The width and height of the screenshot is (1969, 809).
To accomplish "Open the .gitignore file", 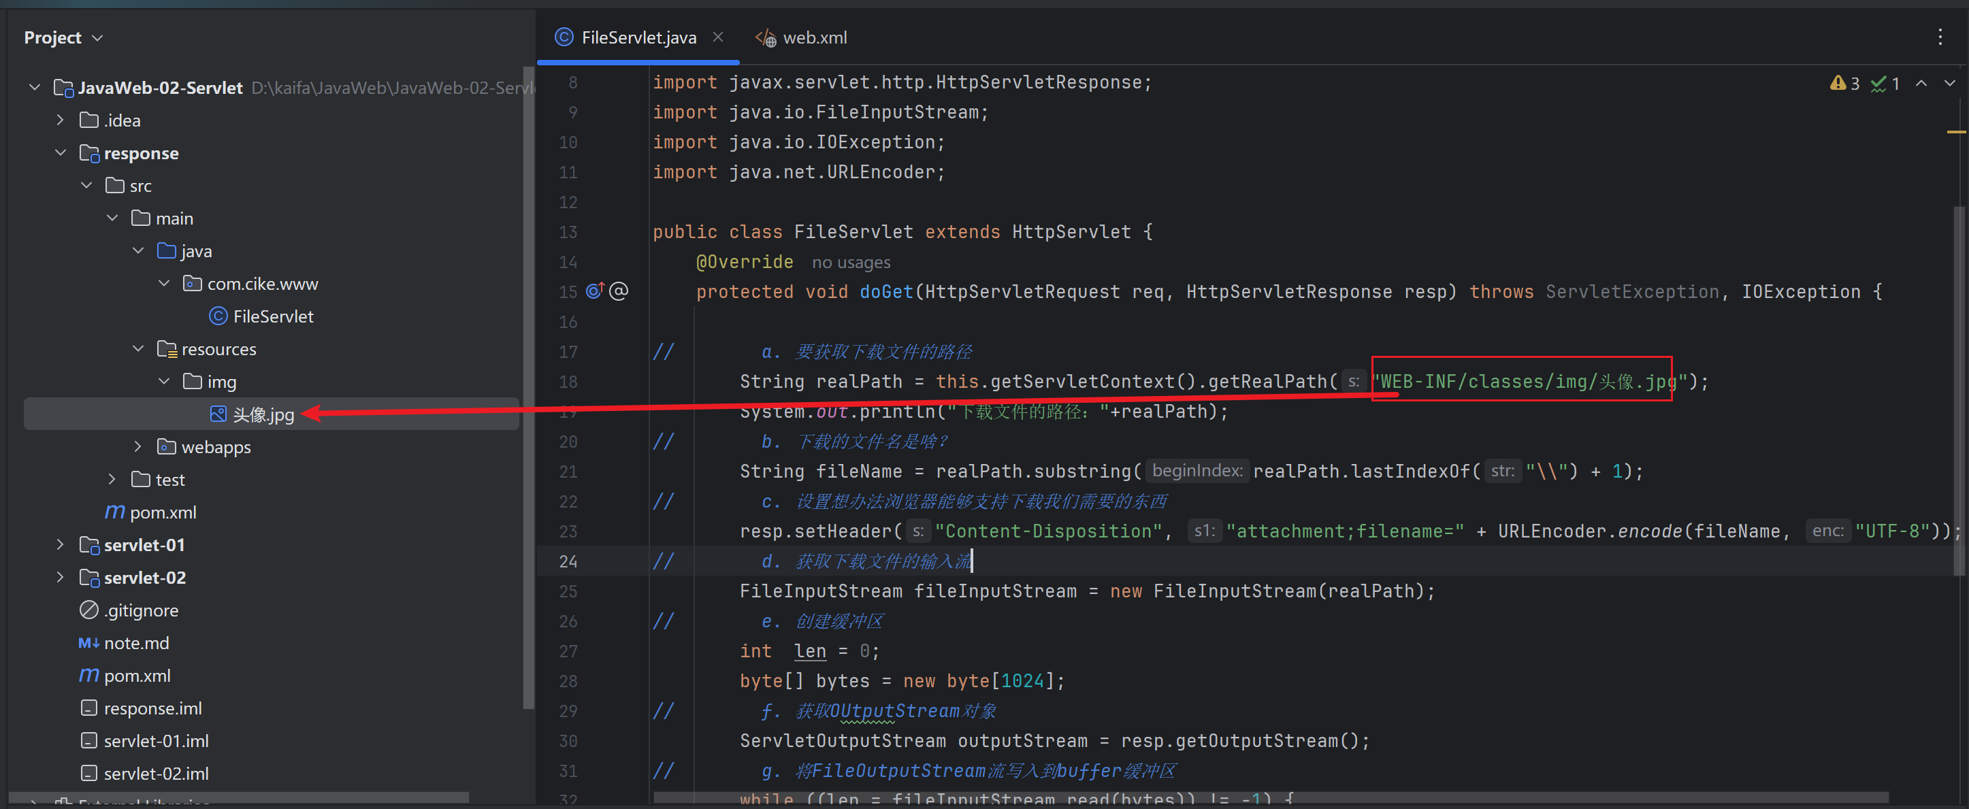I will pyautogui.click(x=141, y=610).
